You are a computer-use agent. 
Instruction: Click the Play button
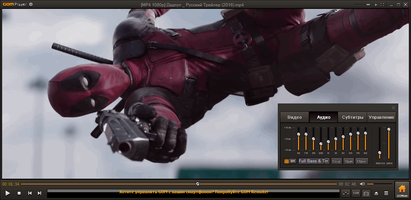[x=8, y=193]
